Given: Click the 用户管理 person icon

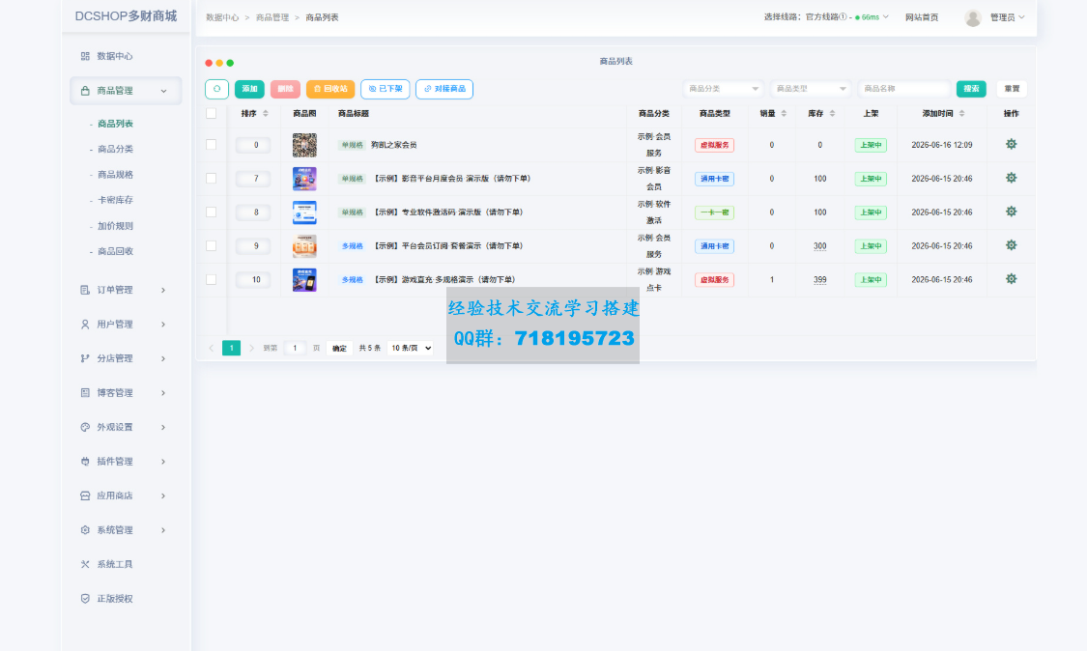Looking at the screenshot, I should pos(85,324).
